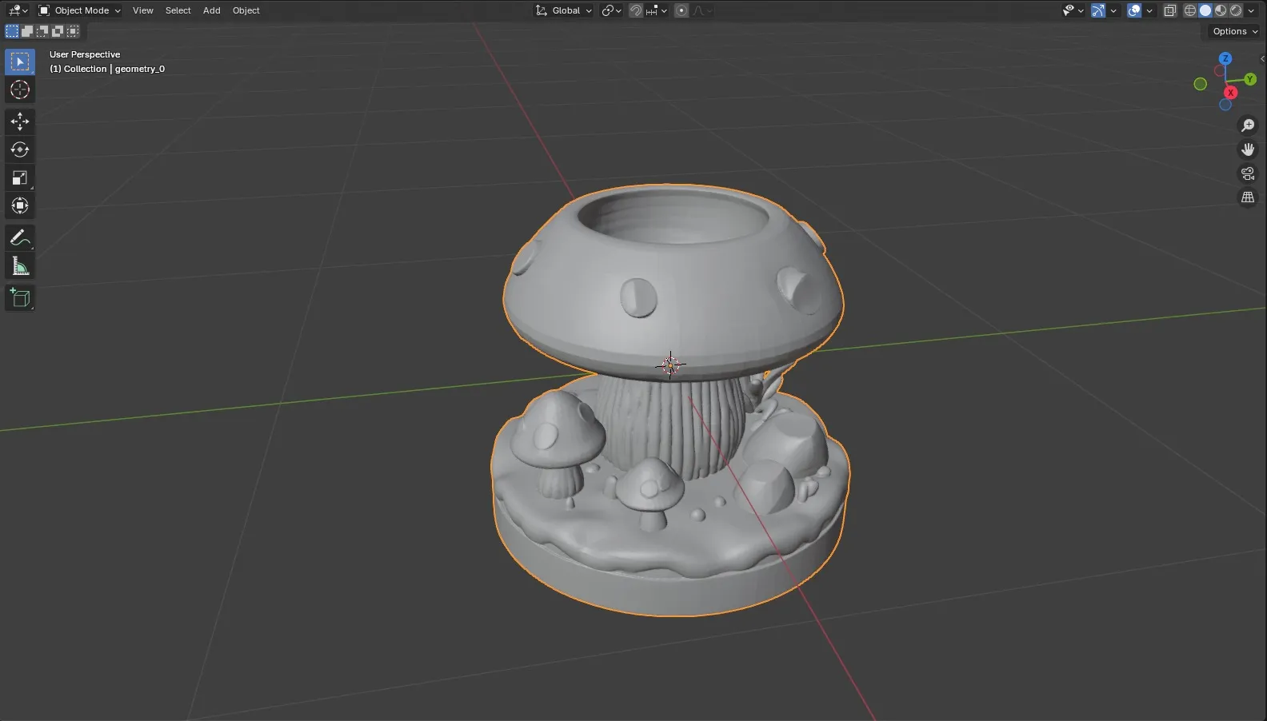Click the negative X axis gizmo circle

click(1220, 71)
